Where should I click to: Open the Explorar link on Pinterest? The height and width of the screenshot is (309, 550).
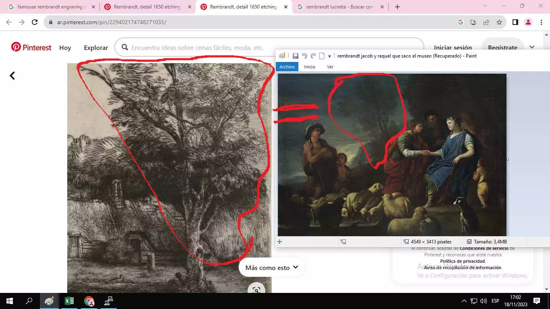click(96, 47)
